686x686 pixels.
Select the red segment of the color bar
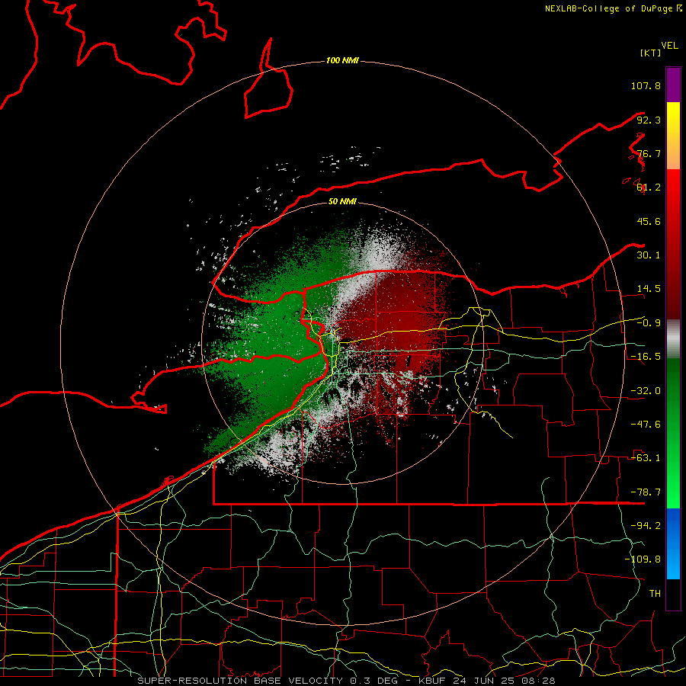tap(673, 244)
